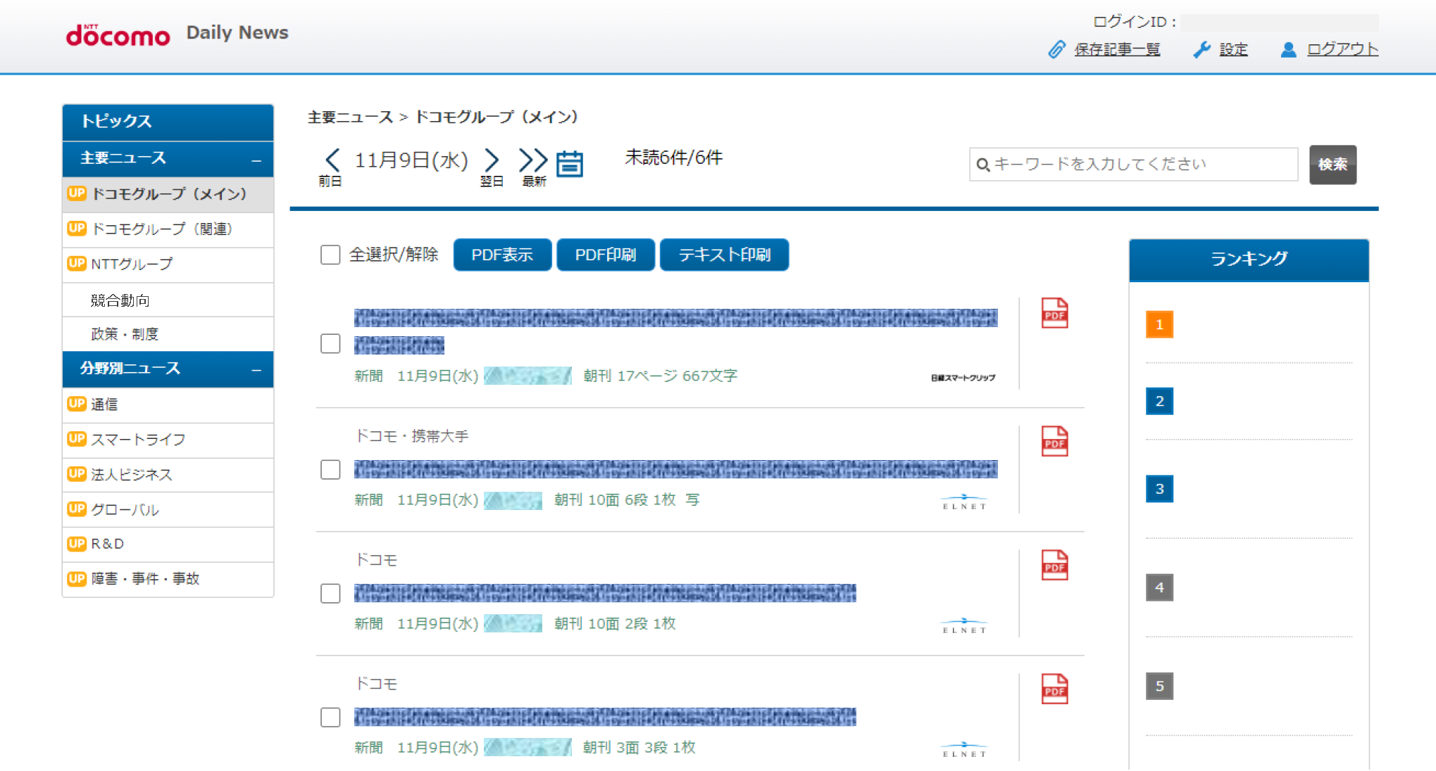Click the 主要ニュース breadcrumb link
Screen dimensions: 1436x771
[x=350, y=117]
